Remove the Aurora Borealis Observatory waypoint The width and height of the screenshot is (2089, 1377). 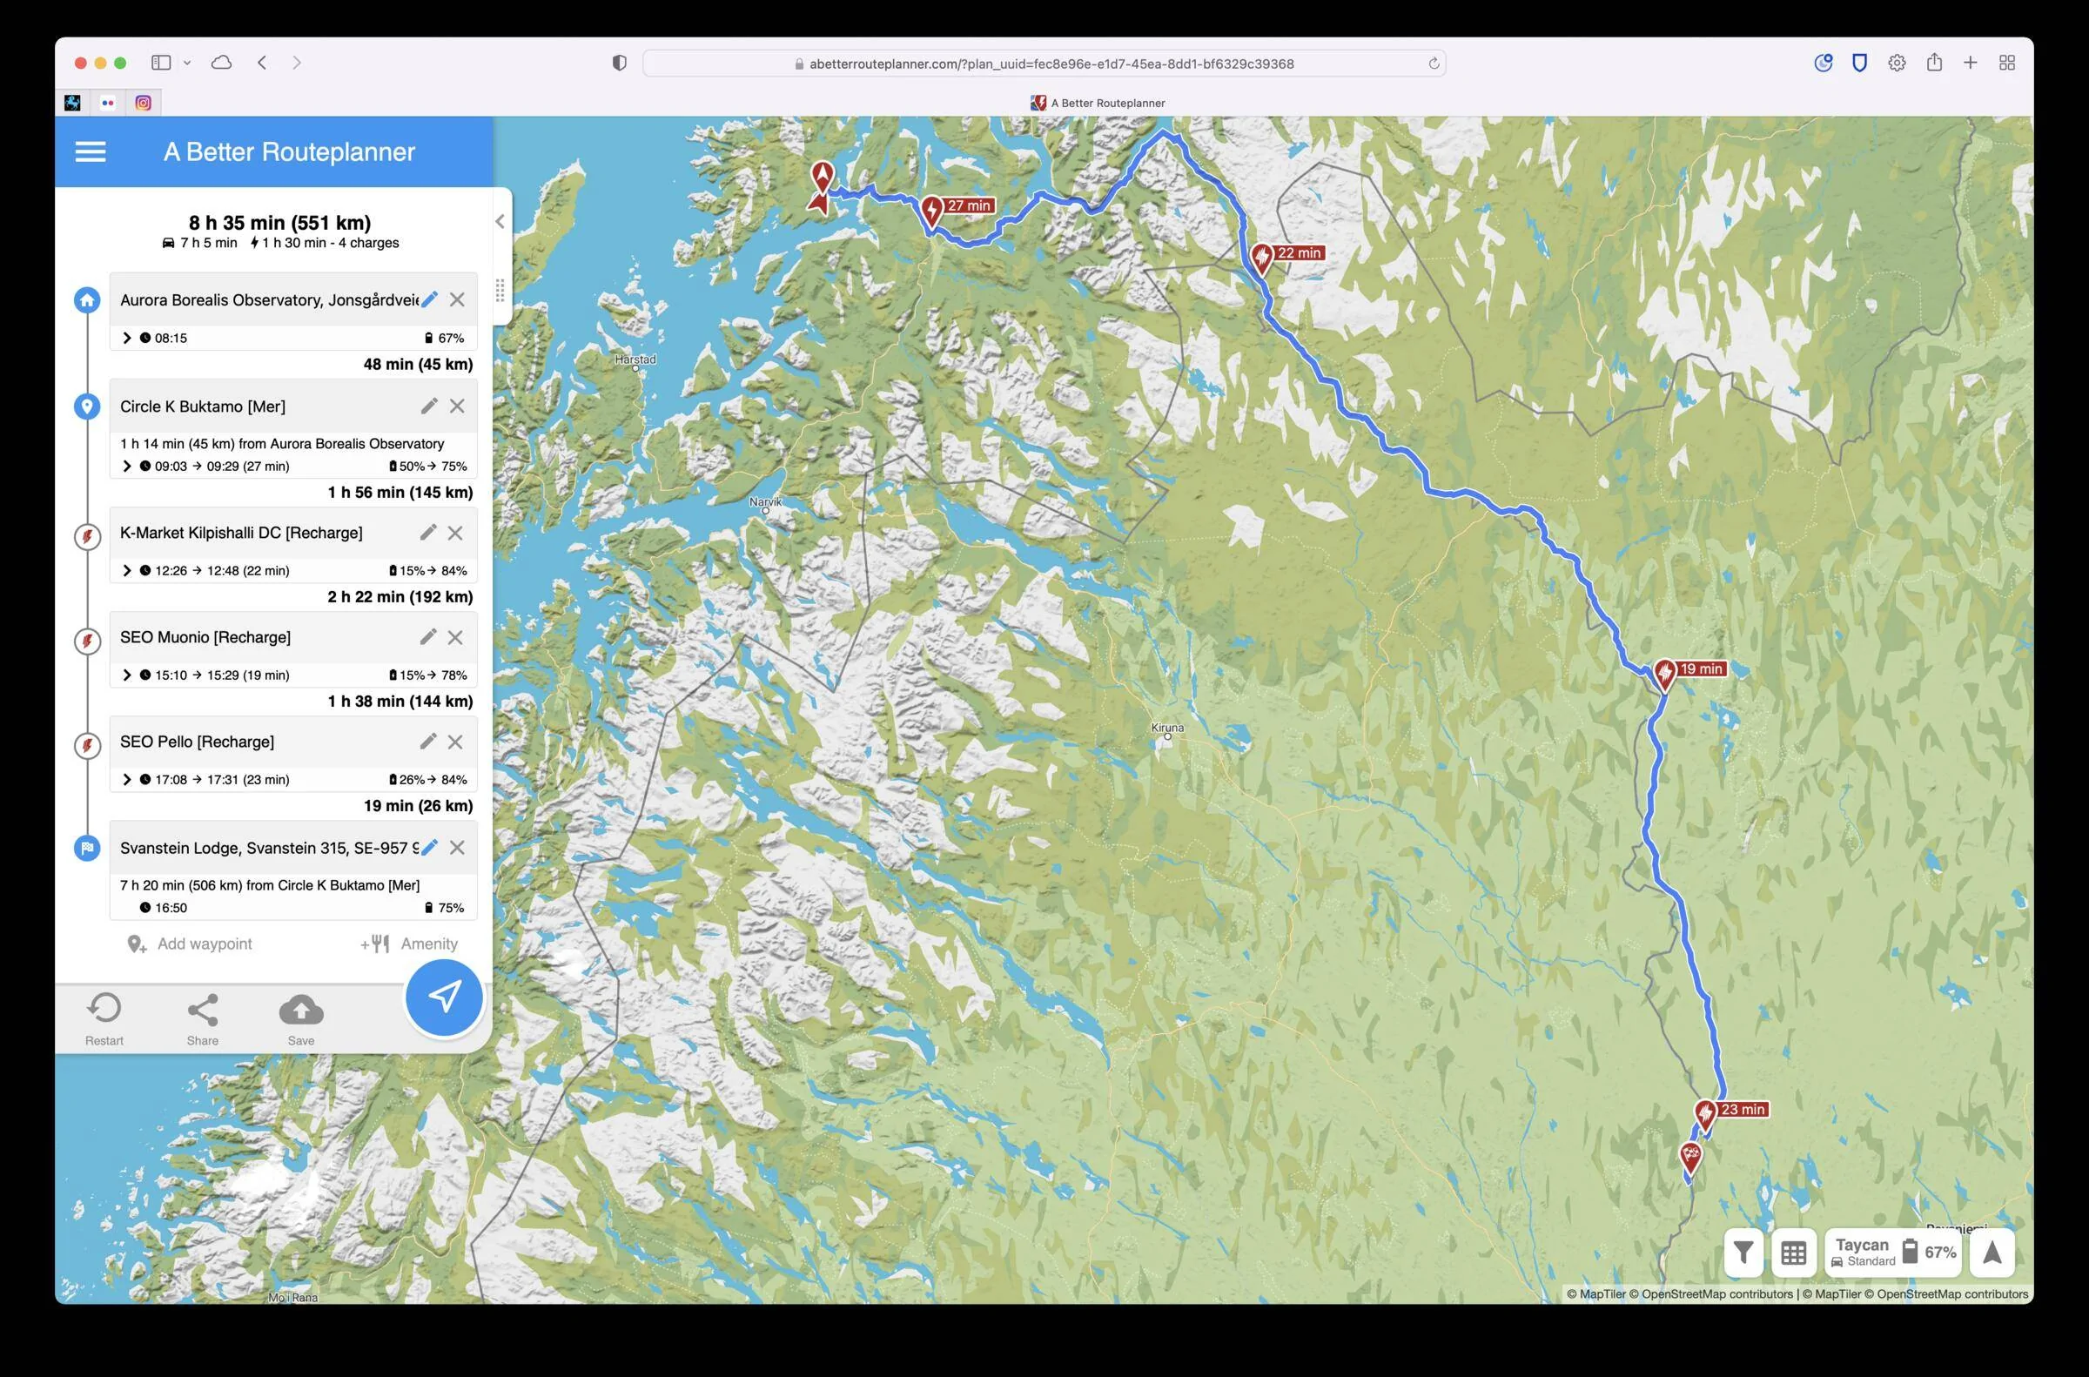[x=458, y=299]
